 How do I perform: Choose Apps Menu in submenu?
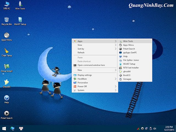[x=135, y=45]
